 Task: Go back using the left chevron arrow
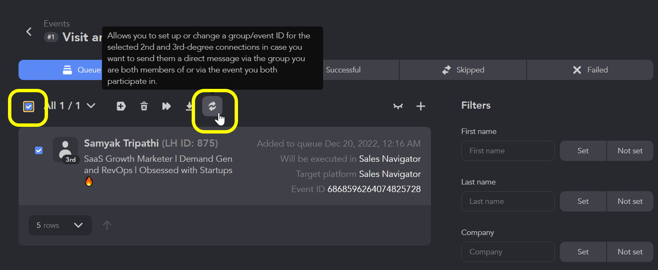pos(29,32)
